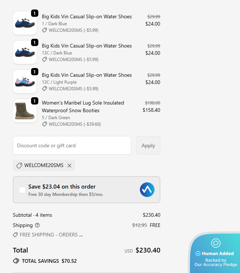Click the Human Added house badge icon
Screen dimensions: 240x273
click(x=216, y=243)
